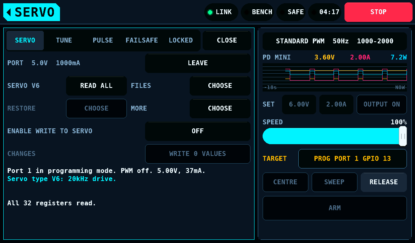
Task: Toggle the OUTPUT ON button
Action: tap(382, 104)
